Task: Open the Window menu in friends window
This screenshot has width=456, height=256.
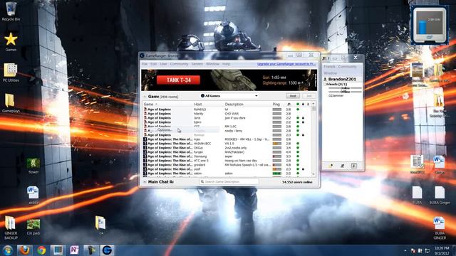Action: [x=331, y=73]
